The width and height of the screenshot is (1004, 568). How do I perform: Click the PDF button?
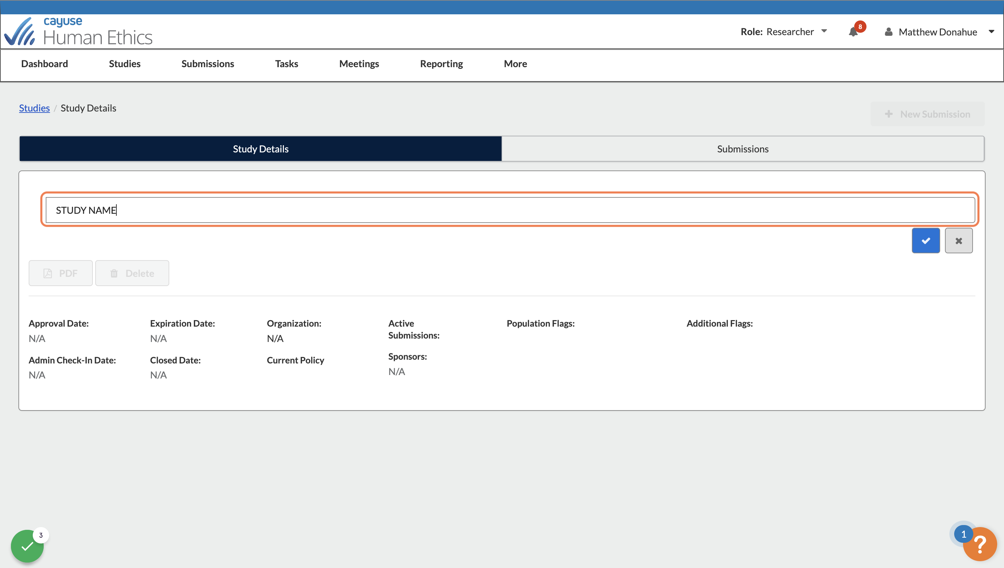pos(60,273)
